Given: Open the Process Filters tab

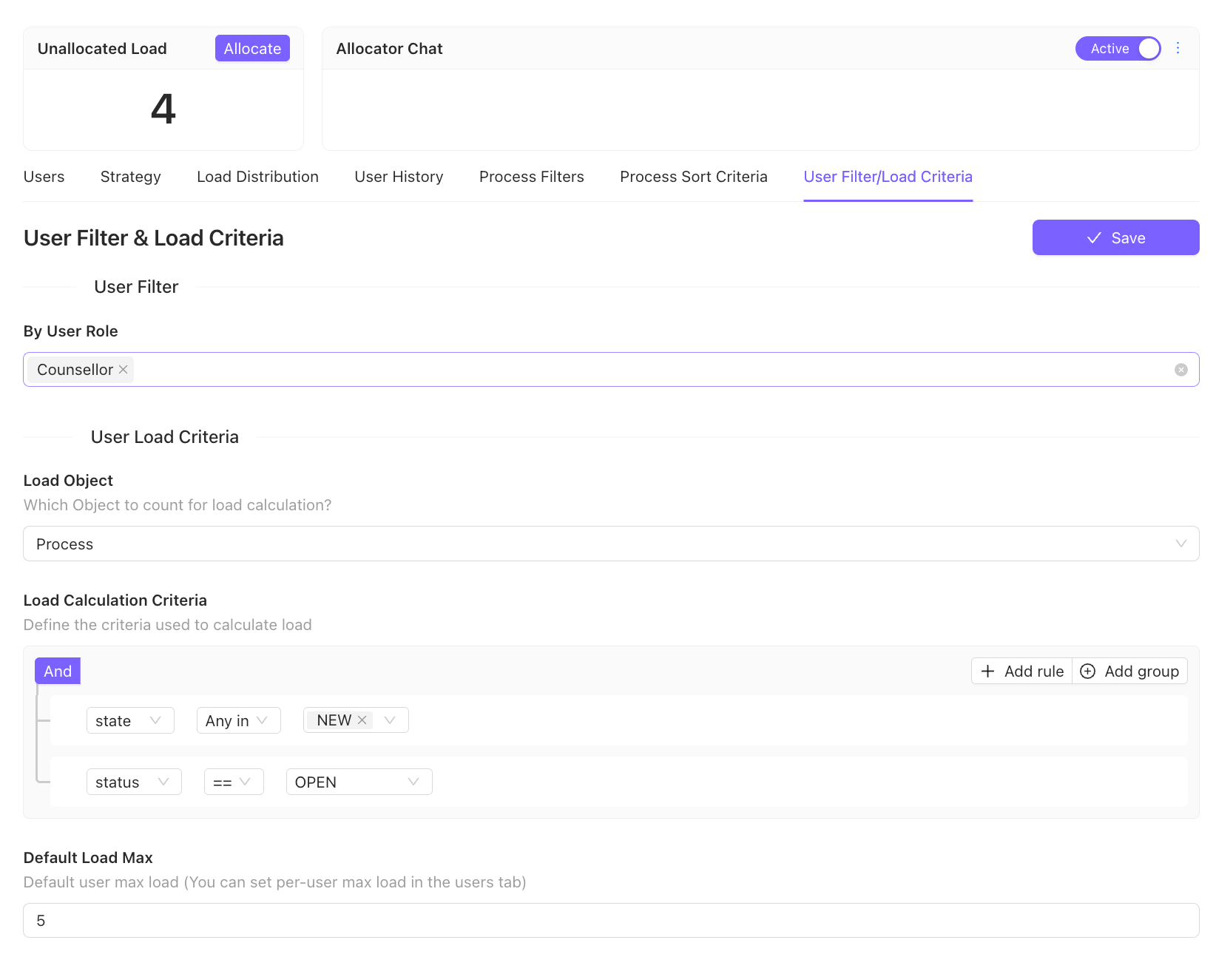Looking at the screenshot, I should coord(531,177).
